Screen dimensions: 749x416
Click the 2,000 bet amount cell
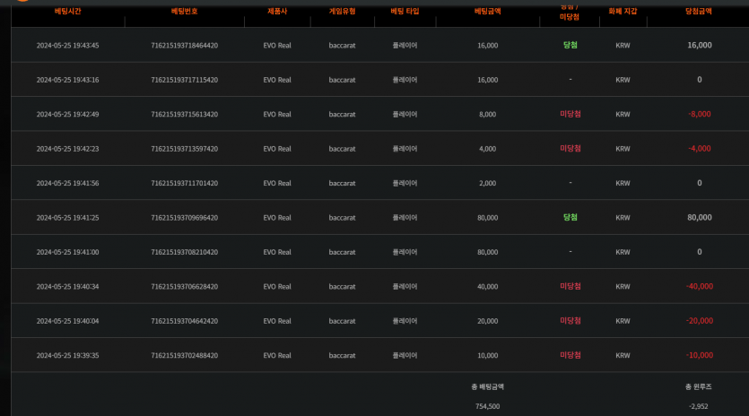(x=487, y=183)
